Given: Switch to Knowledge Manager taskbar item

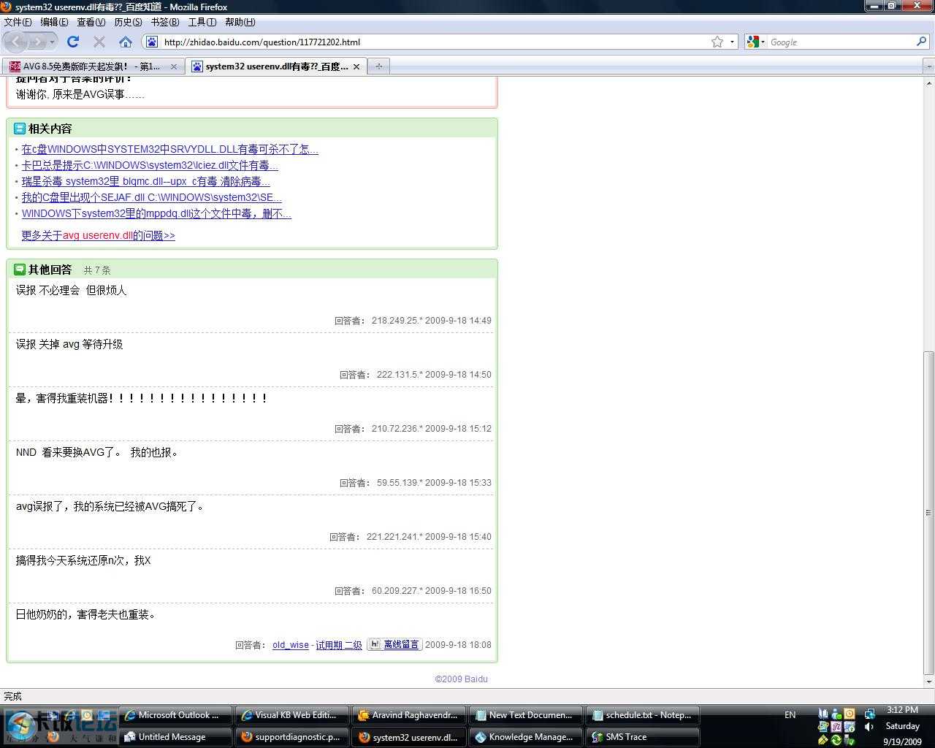Looking at the screenshot, I should click(526, 737).
